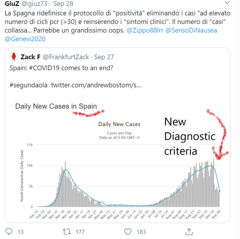Screen dimensions: 240x239
Task: Click the retweet arrows icon
Action: coord(67,232)
